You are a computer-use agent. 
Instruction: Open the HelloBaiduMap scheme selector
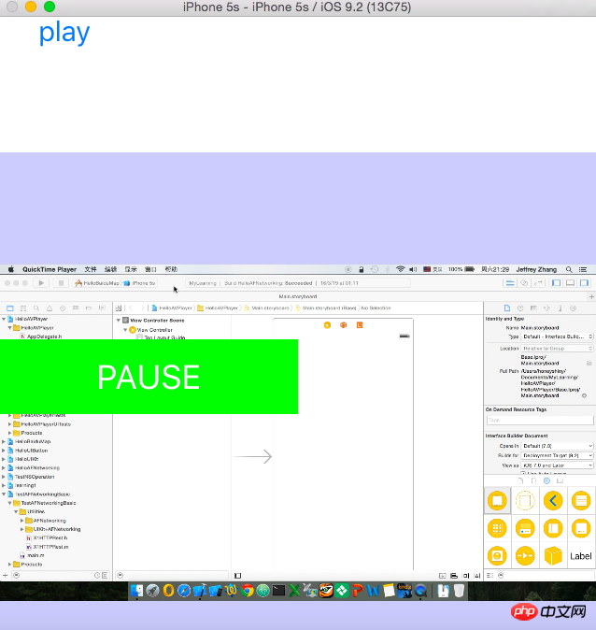[97, 283]
